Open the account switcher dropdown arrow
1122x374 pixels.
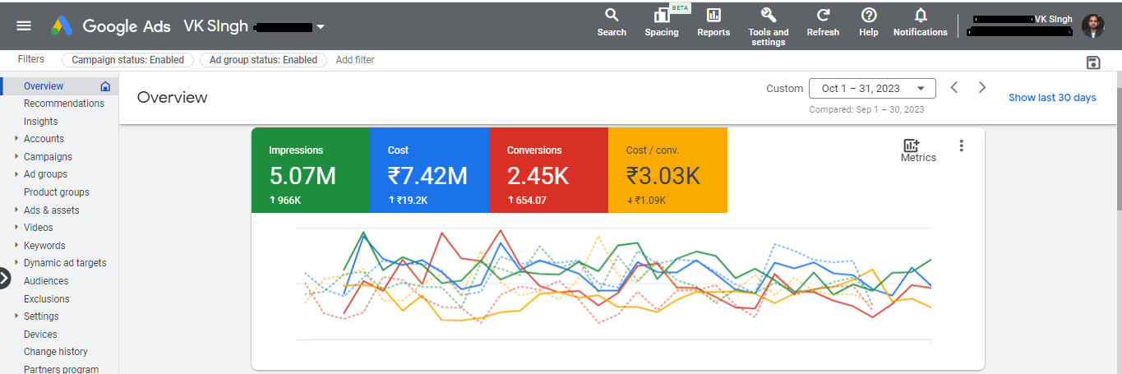[x=321, y=26]
